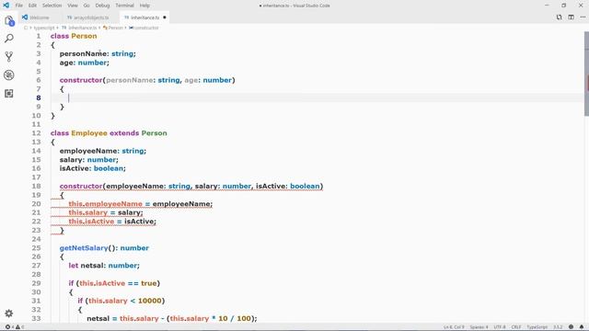Click line number 25 in the gutter

point(36,248)
